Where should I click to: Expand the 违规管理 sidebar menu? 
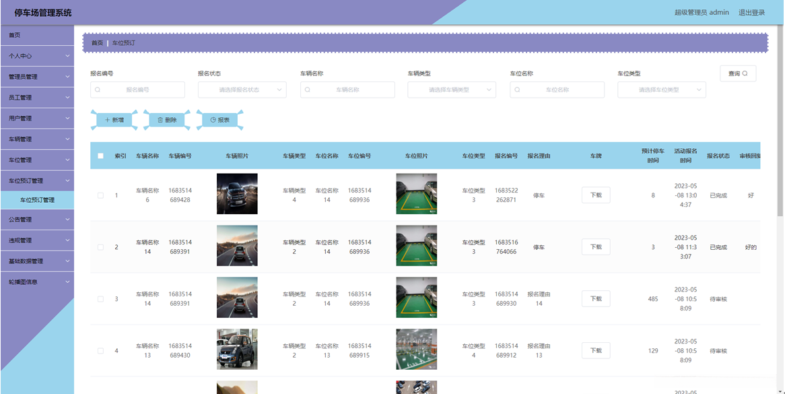click(37, 240)
